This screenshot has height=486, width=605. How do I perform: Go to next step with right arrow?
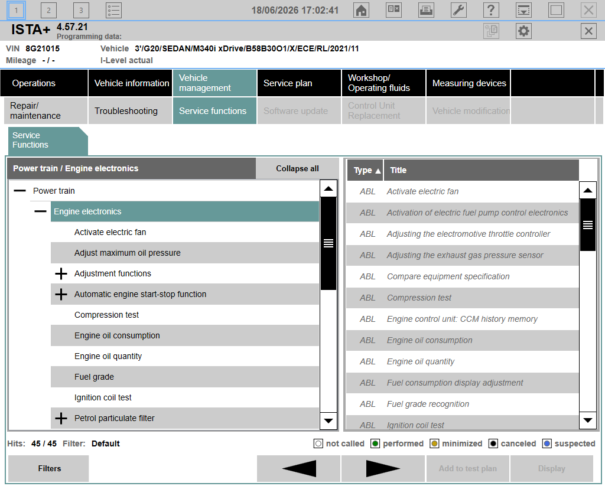coord(383,468)
